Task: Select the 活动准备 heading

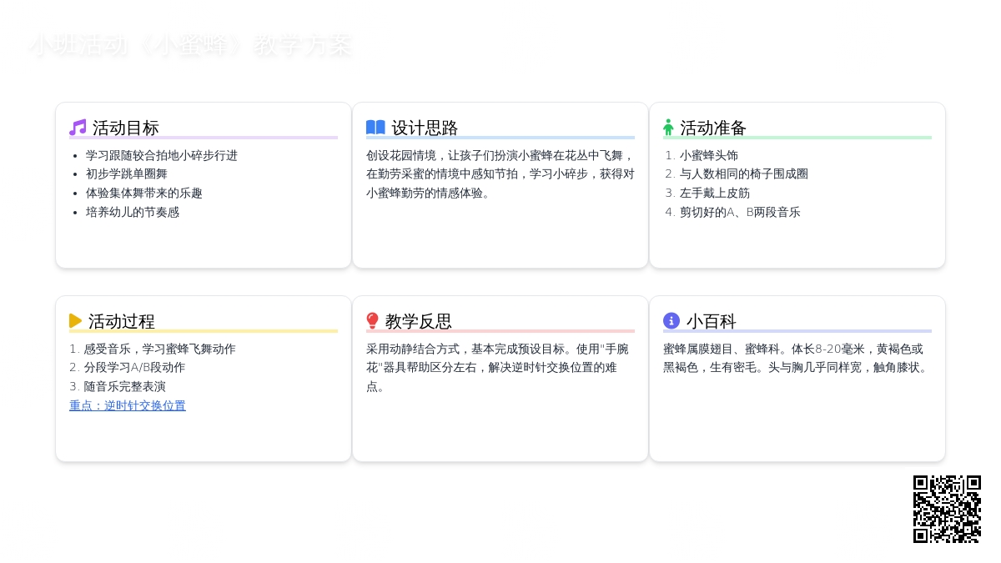Action: point(713,128)
